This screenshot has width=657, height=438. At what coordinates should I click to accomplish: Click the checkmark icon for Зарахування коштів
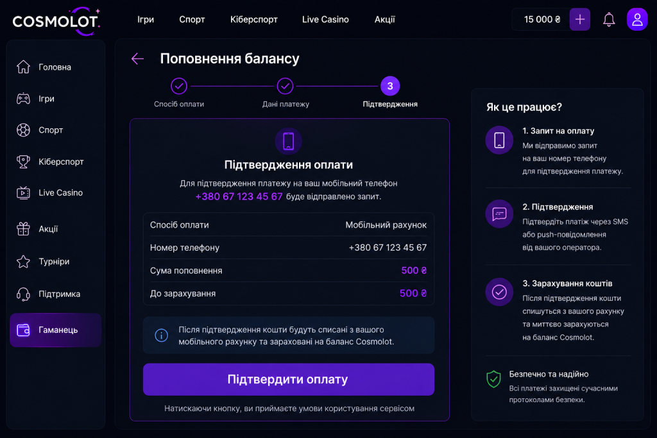(499, 292)
